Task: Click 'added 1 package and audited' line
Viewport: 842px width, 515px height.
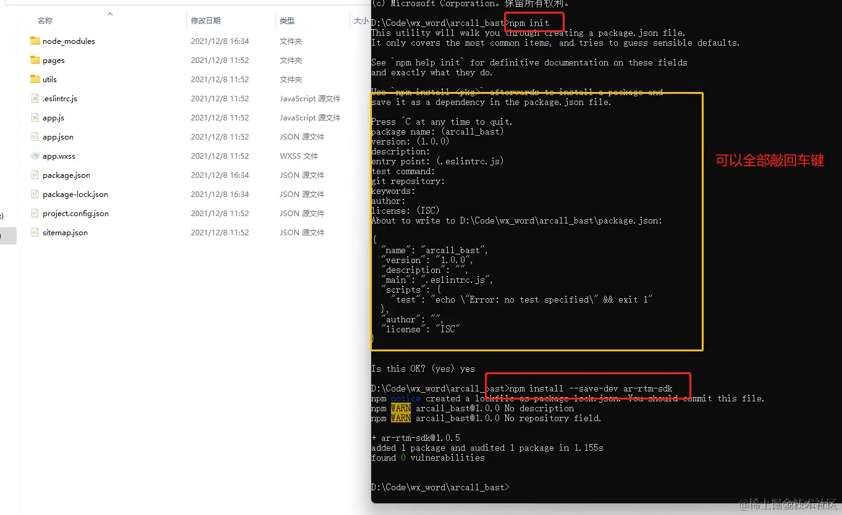Action: click(487, 448)
